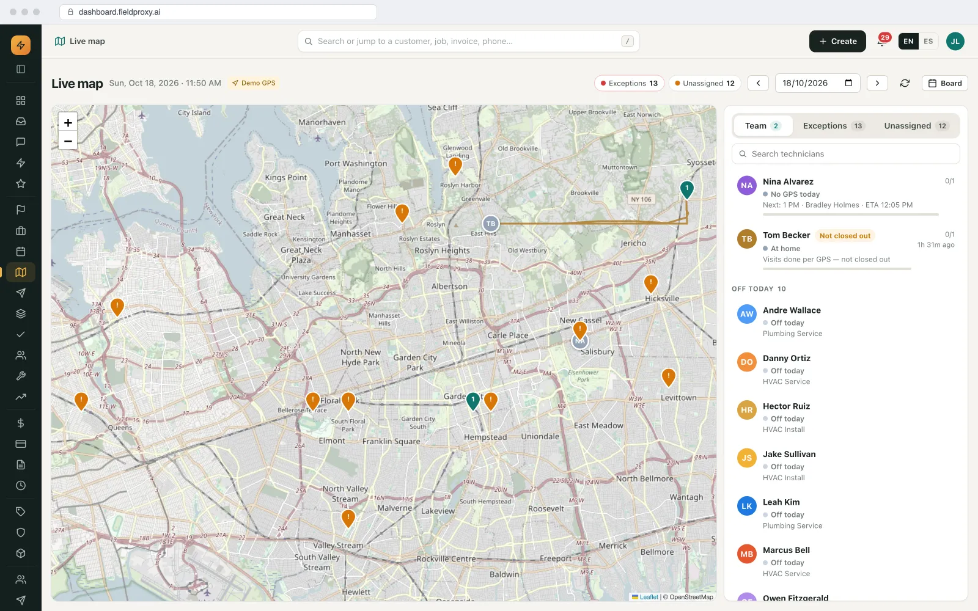This screenshot has height=611, width=978.
Task: Zoom out on the map
Action: pos(68,141)
